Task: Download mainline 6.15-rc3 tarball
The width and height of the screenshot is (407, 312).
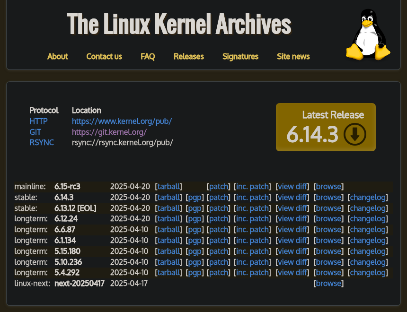Action: point(168,186)
